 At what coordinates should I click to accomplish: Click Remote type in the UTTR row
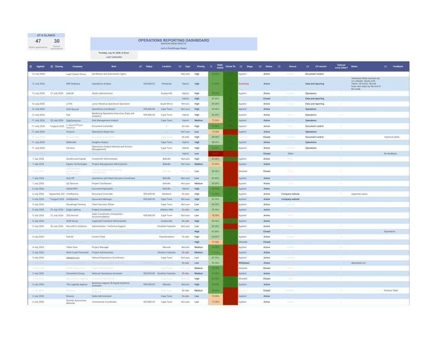[185, 104]
